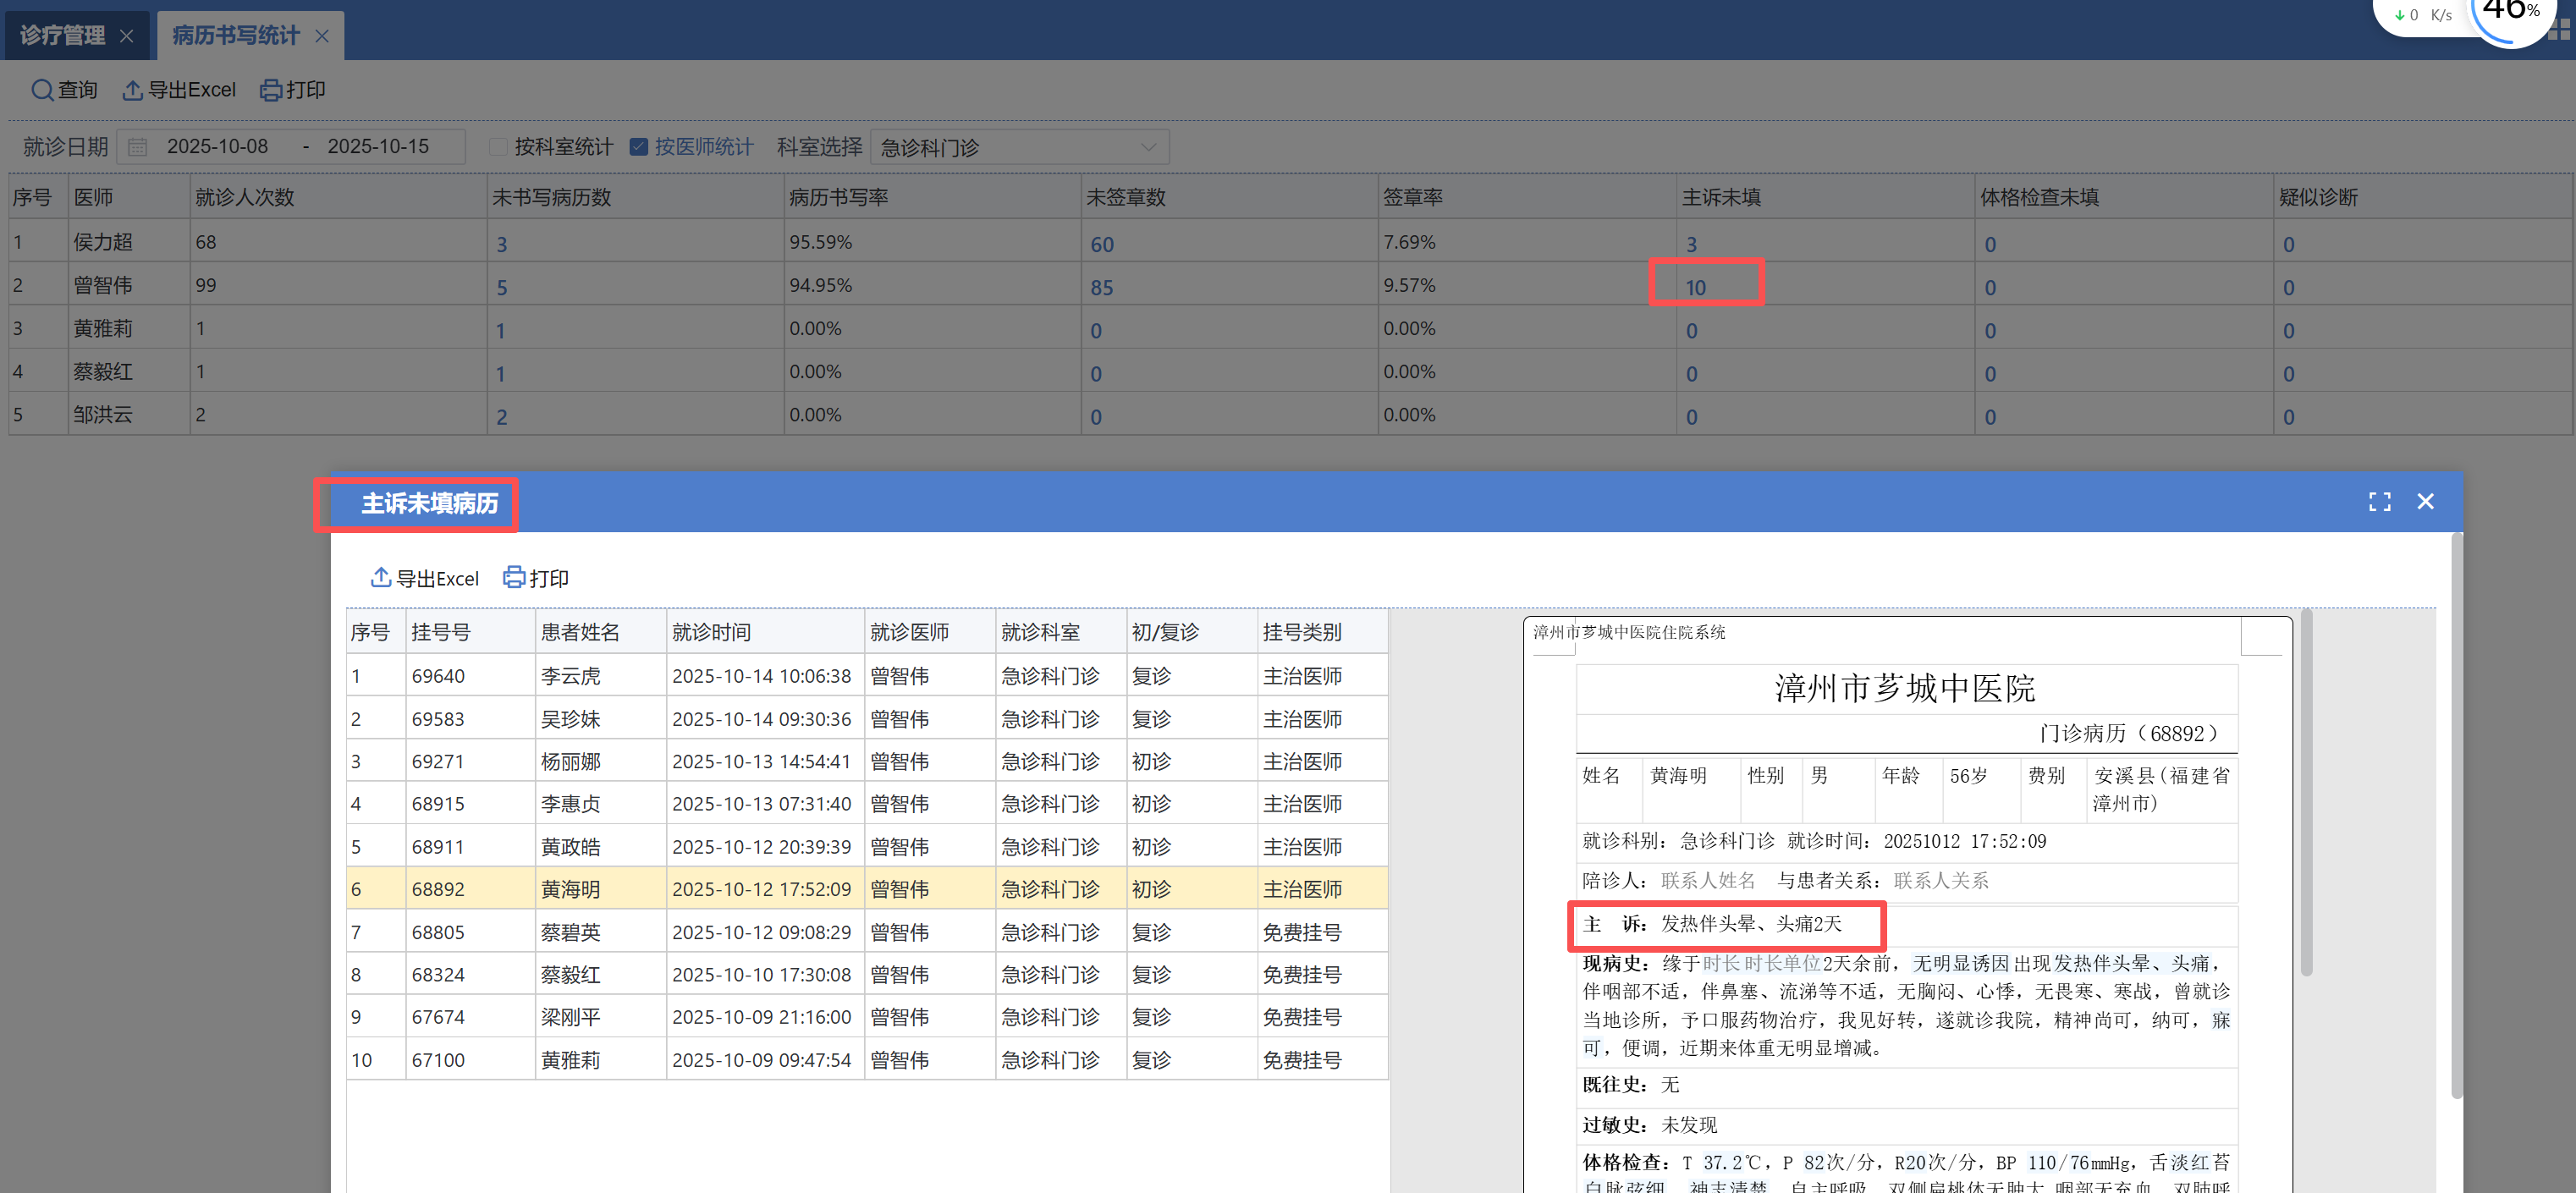Select the 病历书写统计 tab
Viewport: 2576px width, 1193px height.
[235, 36]
